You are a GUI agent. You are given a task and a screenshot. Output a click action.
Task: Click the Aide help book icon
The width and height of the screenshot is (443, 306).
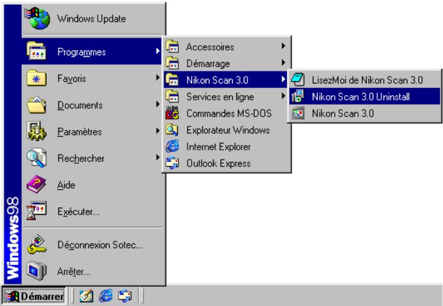[x=37, y=184]
